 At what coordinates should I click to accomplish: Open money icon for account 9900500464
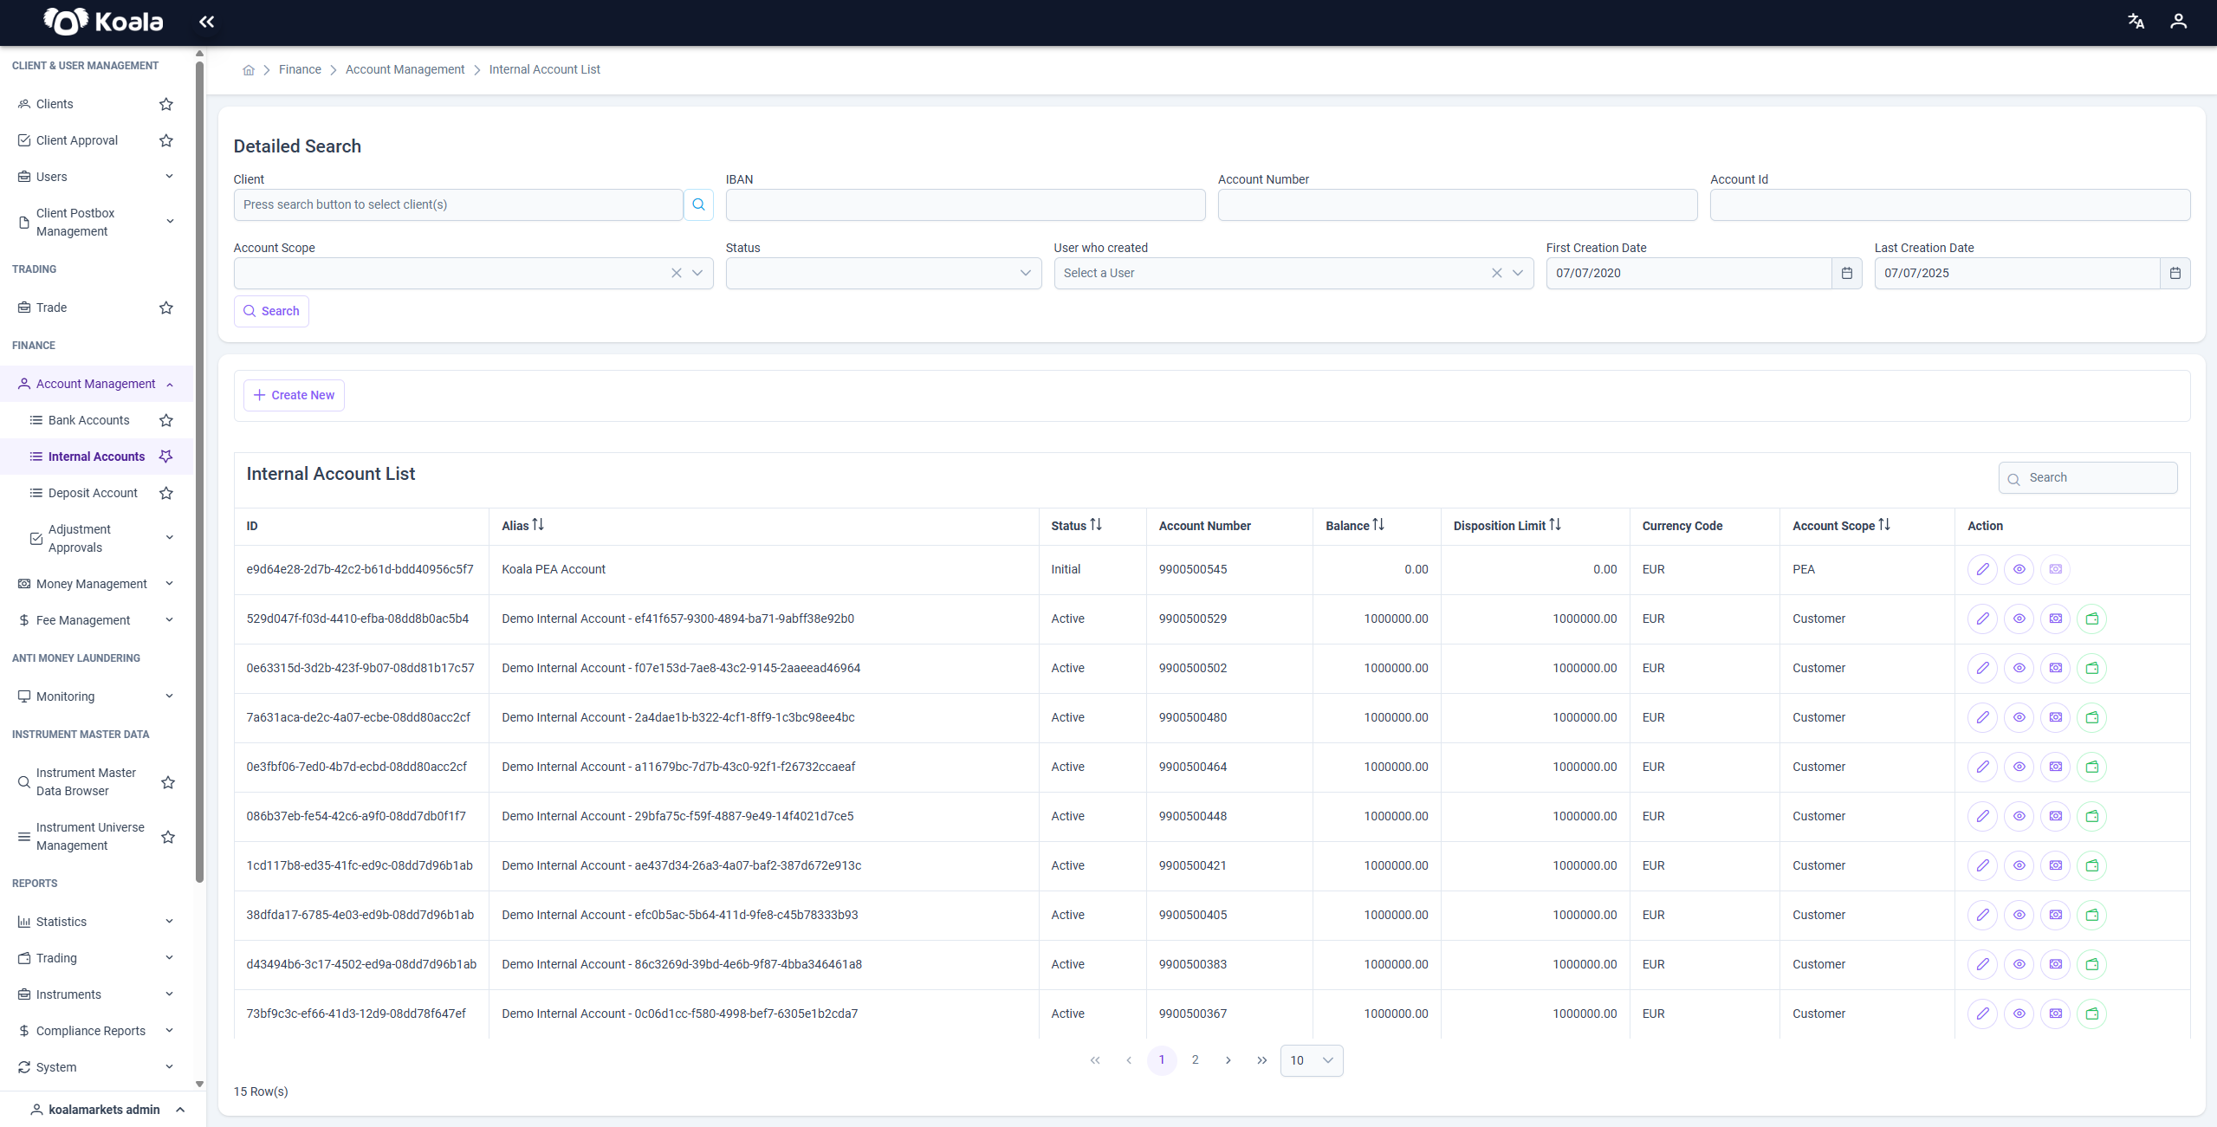pyautogui.click(x=2055, y=767)
